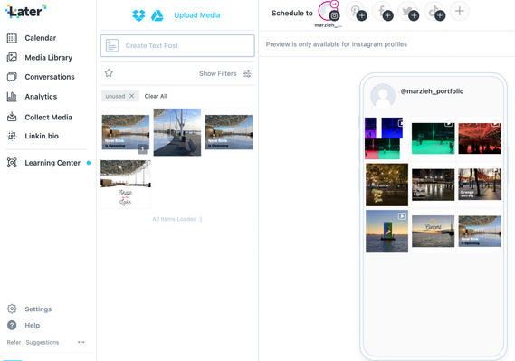Clear All applied filters

click(x=156, y=96)
